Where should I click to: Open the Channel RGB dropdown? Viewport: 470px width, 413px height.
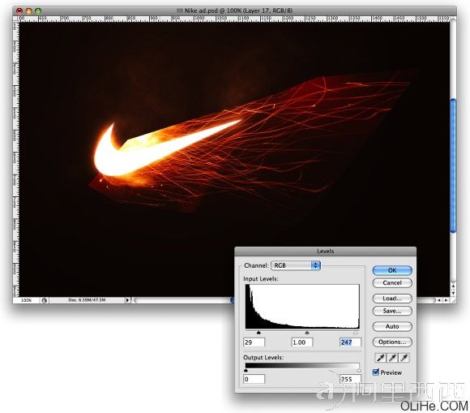click(x=296, y=265)
